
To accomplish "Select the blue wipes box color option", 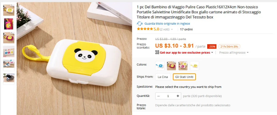I will point(160,66).
